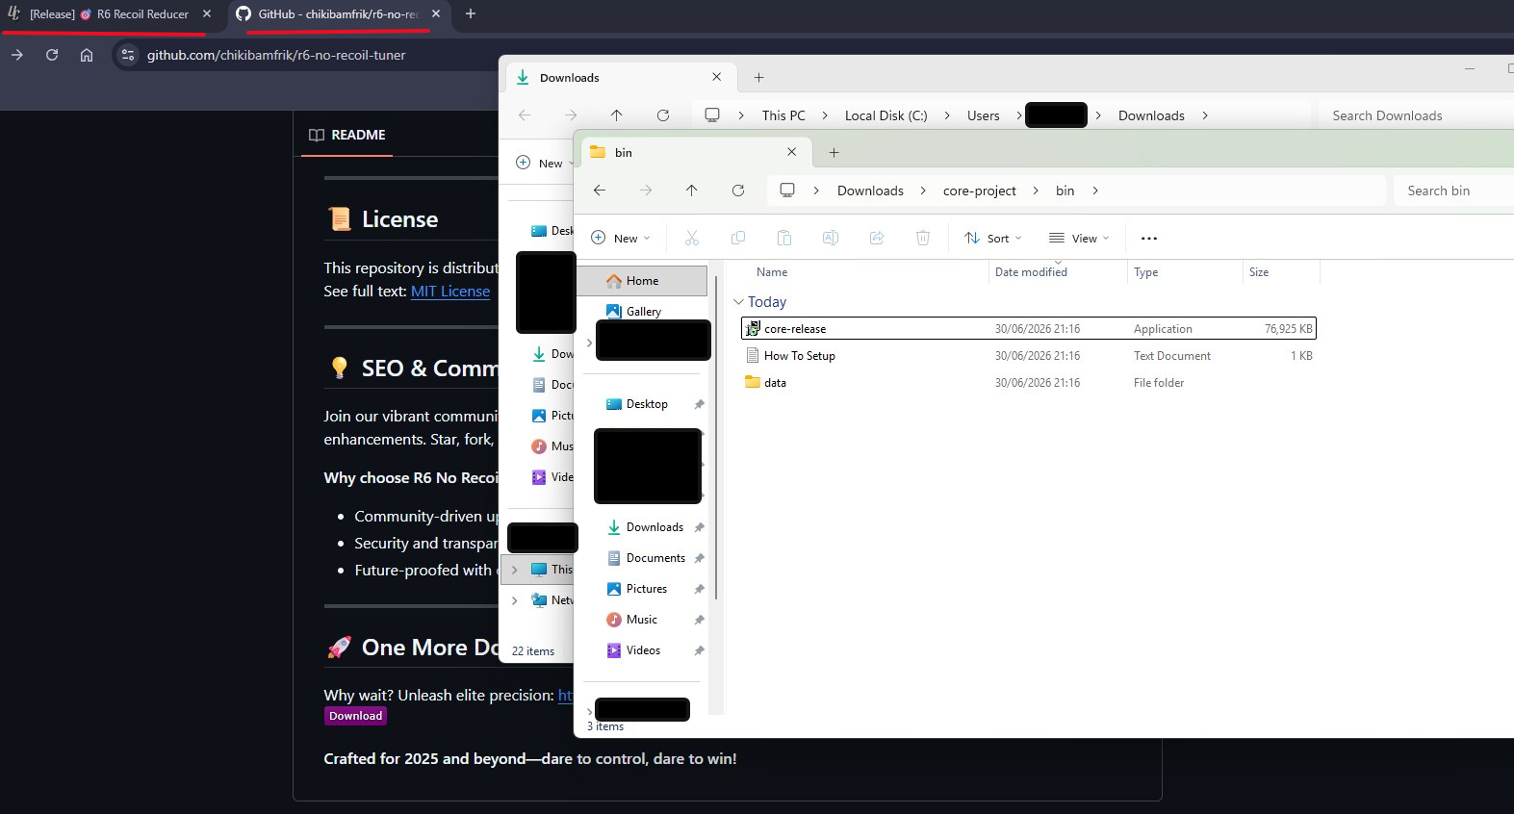This screenshot has height=814, width=1514.
Task: Click the Search Downloads field
Action: 1416,115
